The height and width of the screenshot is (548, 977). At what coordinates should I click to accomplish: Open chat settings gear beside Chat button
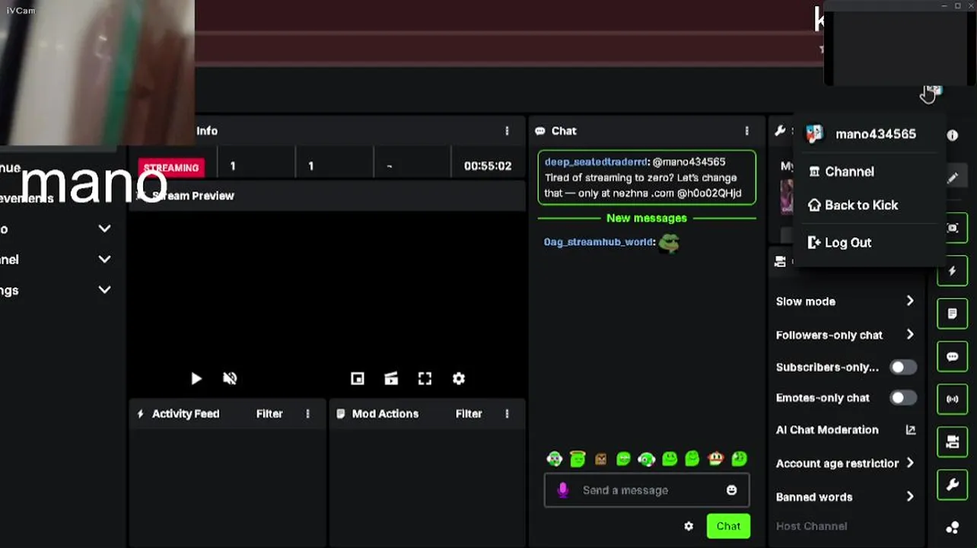coord(689,526)
